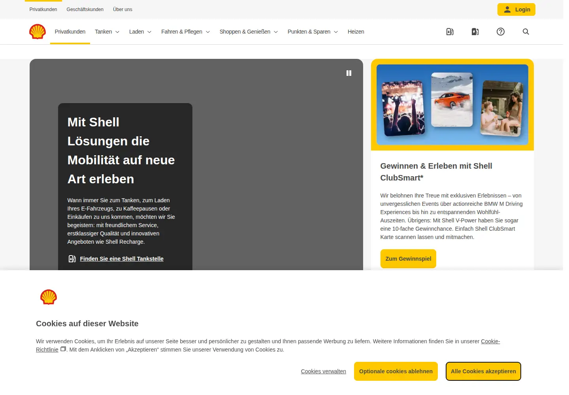Viewport: 569px width, 395px height.
Task: Expand the Fahren & Pflegen menu
Action: [x=186, y=32]
